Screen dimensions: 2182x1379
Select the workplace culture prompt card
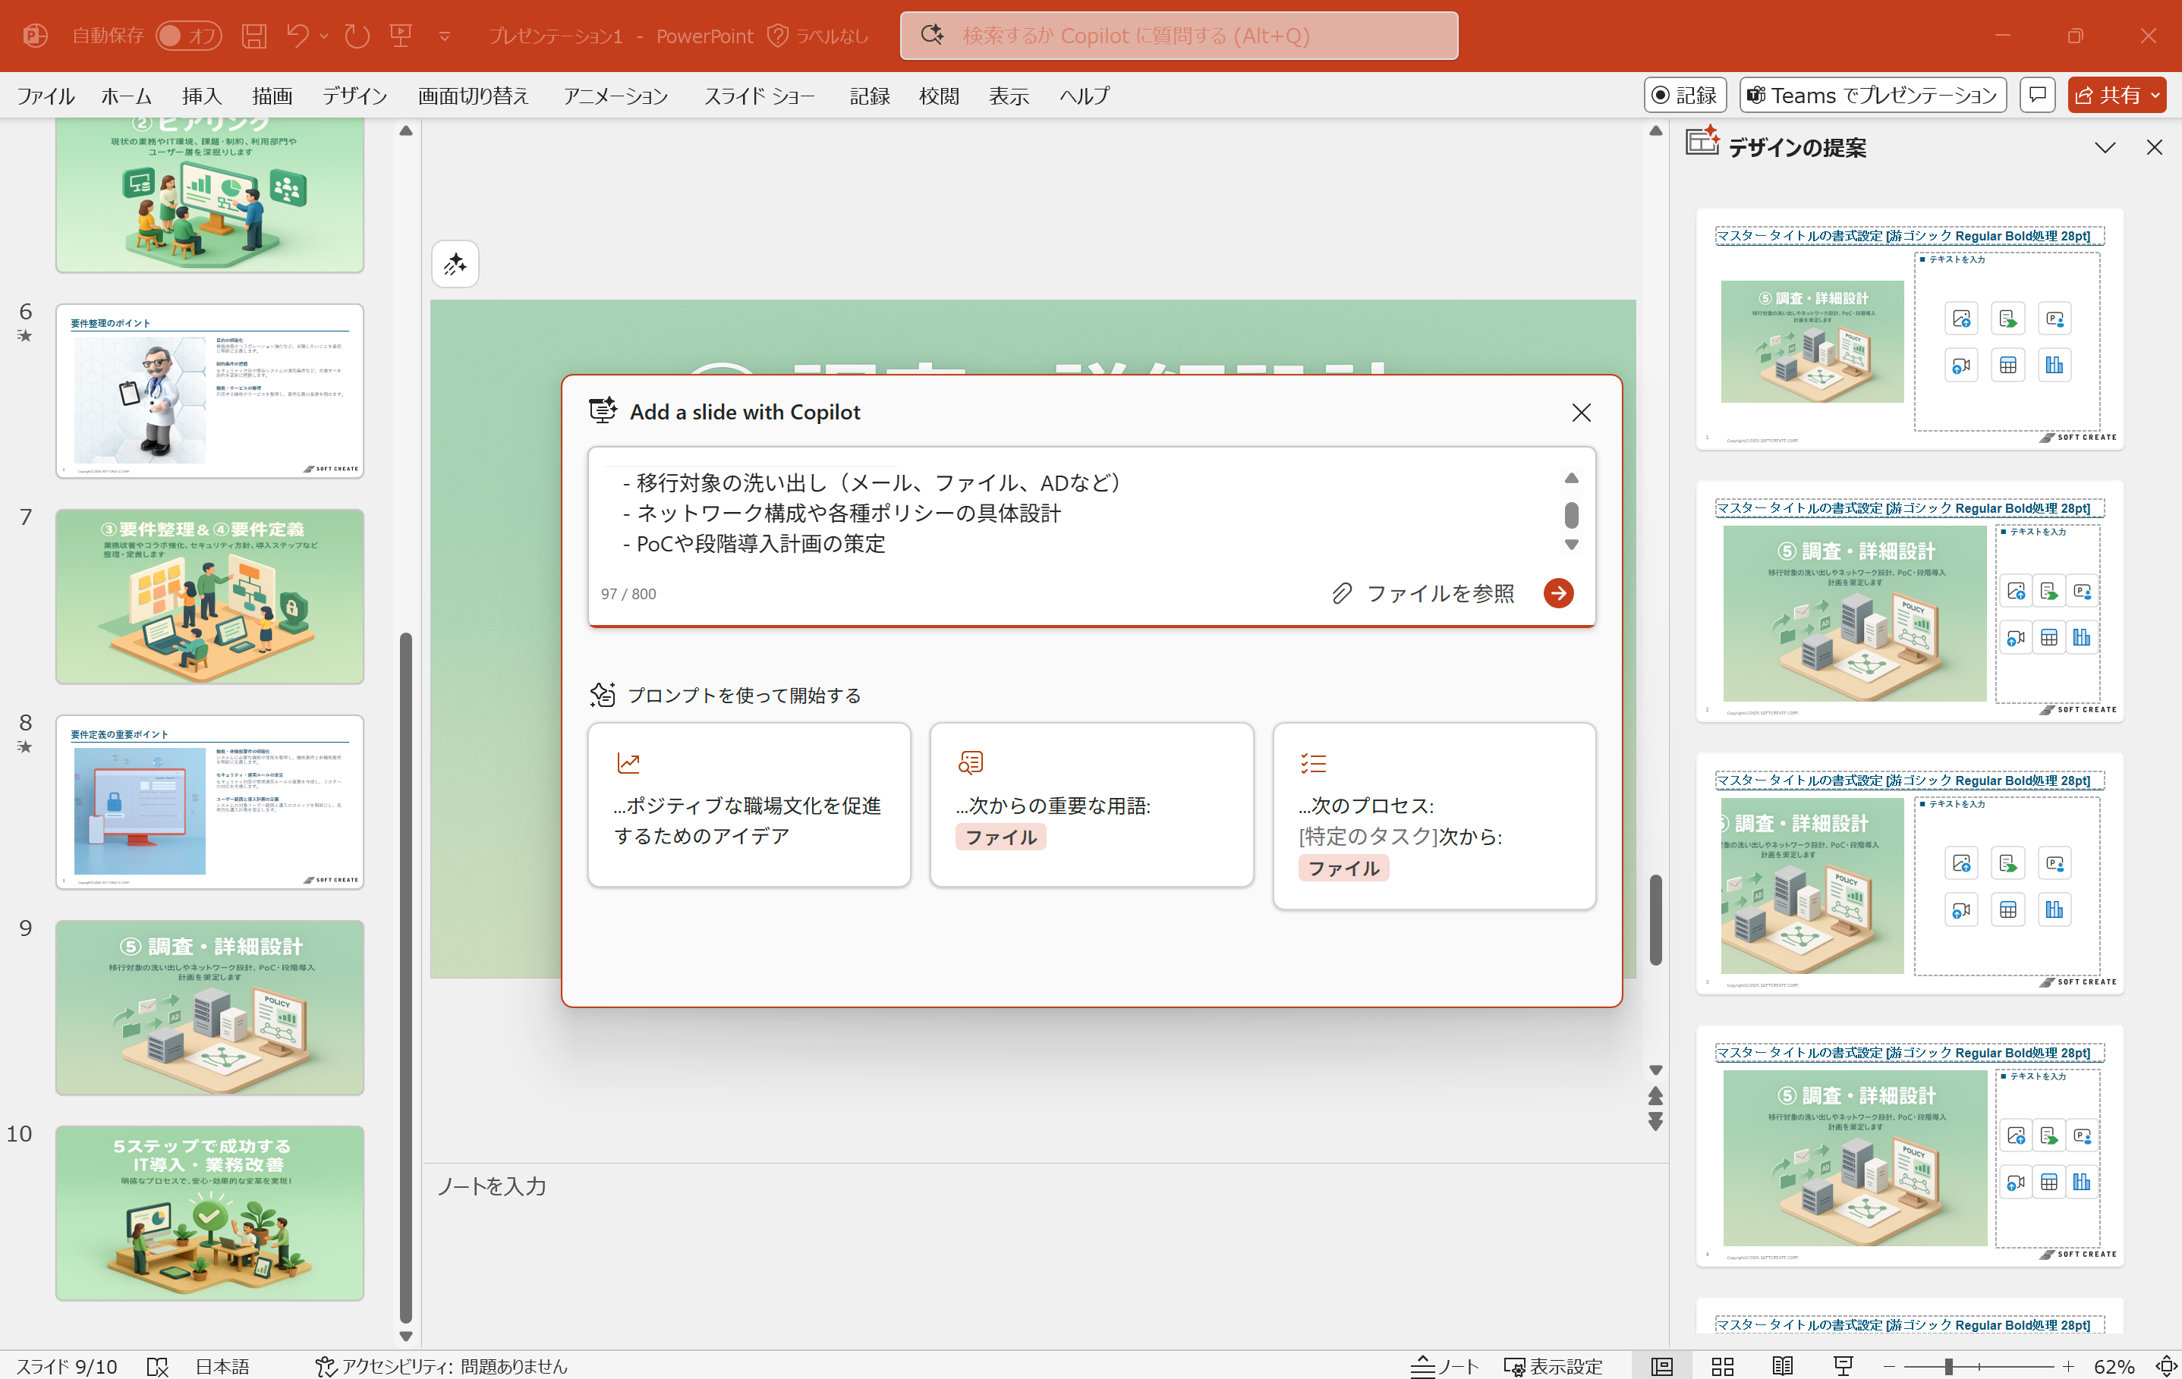(748, 804)
